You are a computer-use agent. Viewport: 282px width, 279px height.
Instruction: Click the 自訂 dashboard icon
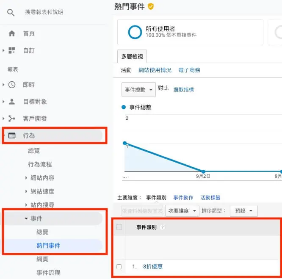12,50
